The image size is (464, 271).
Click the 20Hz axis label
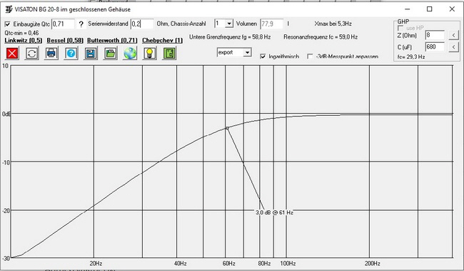point(96,263)
